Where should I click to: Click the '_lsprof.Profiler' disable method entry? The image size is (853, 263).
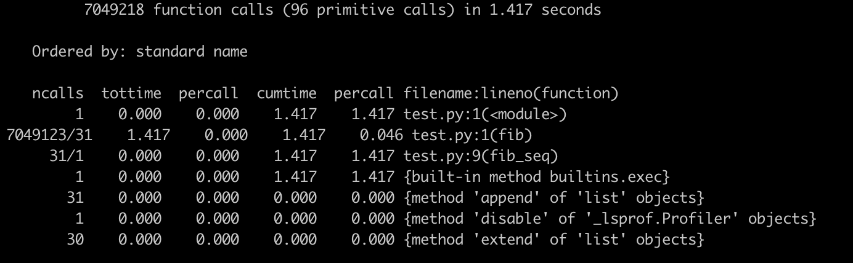click(x=610, y=219)
